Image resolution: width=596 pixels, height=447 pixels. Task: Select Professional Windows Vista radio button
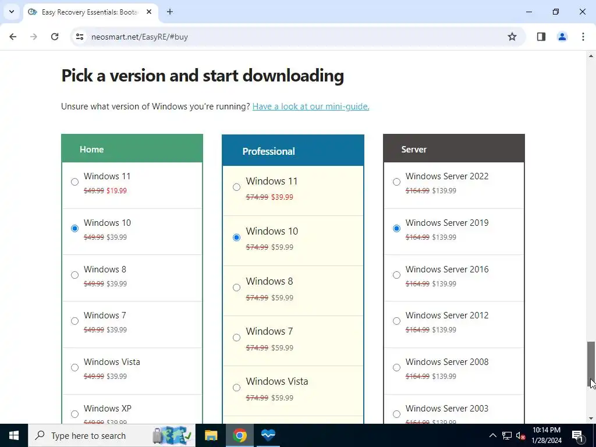tap(236, 387)
